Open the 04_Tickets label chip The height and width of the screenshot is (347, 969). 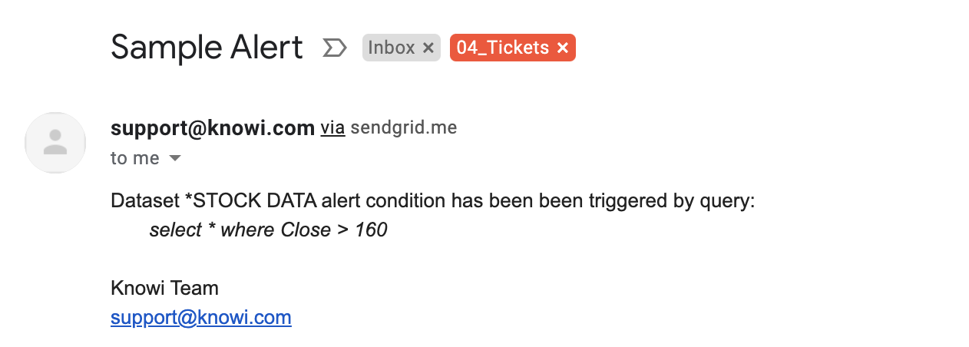502,48
